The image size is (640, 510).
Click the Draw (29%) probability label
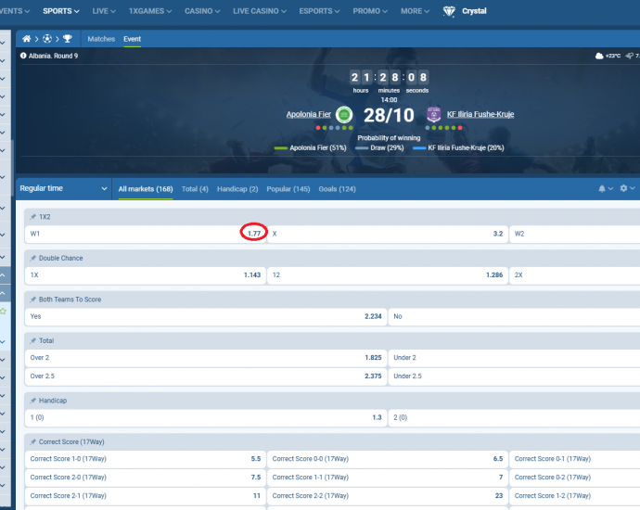pyautogui.click(x=387, y=147)
